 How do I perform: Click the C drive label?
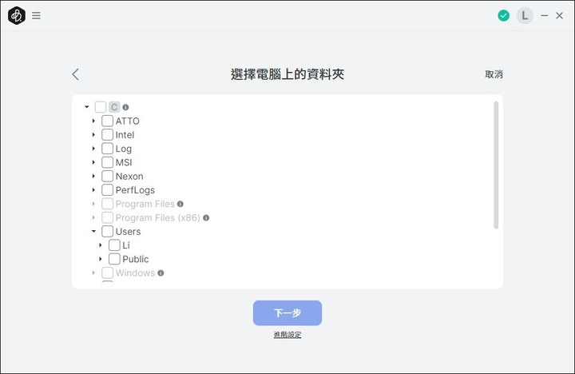click(114, 107)
